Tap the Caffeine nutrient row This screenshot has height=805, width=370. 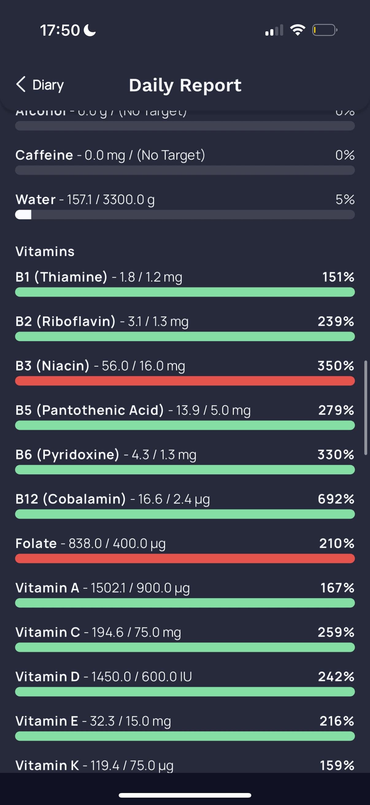185,161
